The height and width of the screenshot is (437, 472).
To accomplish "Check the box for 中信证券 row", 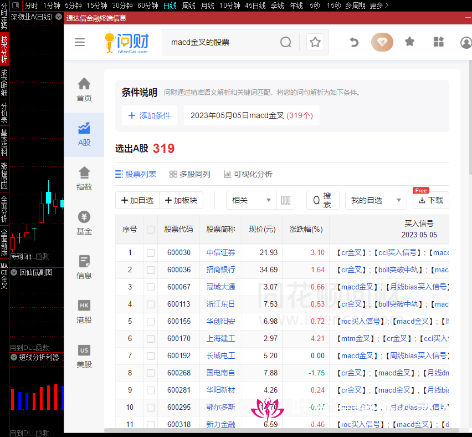I will [151, 252].
